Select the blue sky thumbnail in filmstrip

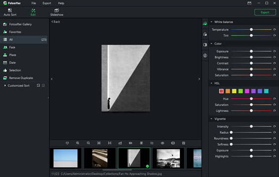point(66,158)
